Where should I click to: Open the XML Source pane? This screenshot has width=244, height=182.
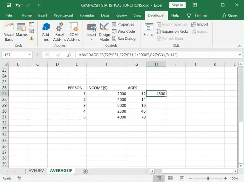tap(149, 30)
